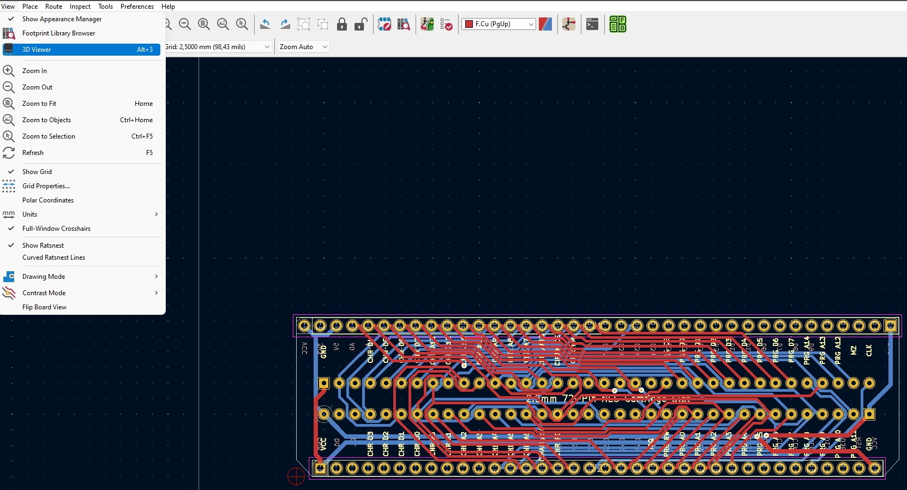Screen dimensions: 907x490
Task: Update PCB from schematic toolbar icon
Action: click(427, 24)
